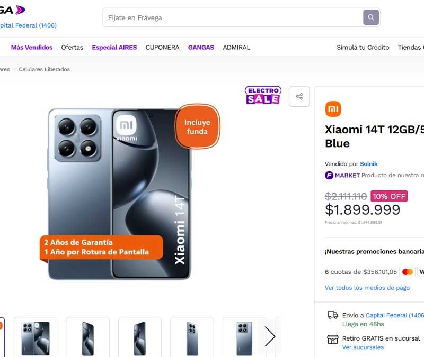424x357 pixels.
Task: Advance the thumbnail carousel with the right chevron
Action: click(x=270, y=336)
